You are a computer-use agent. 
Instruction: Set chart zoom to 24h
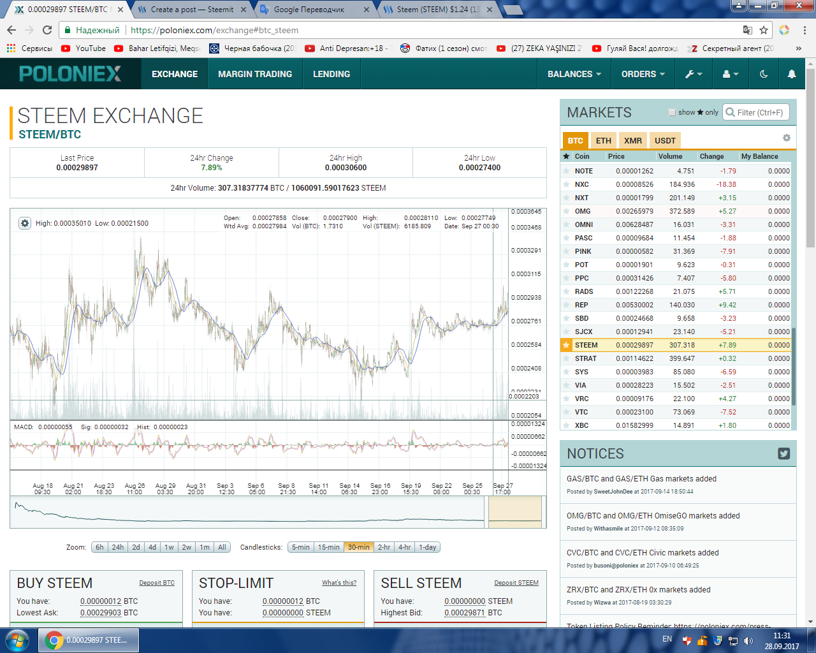pyautogui.click(x=118, y=547)
